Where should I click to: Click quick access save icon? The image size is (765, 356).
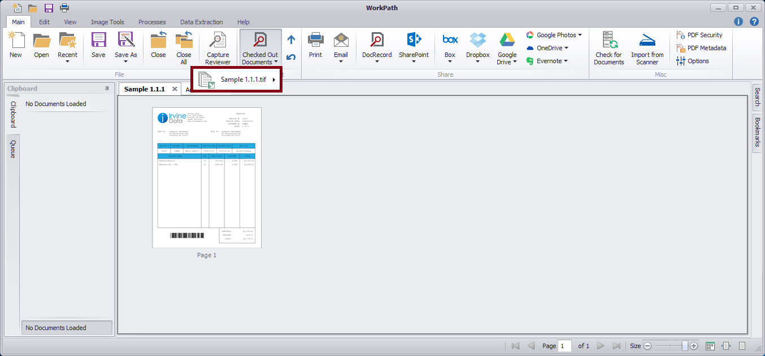[x=49, y=8]
